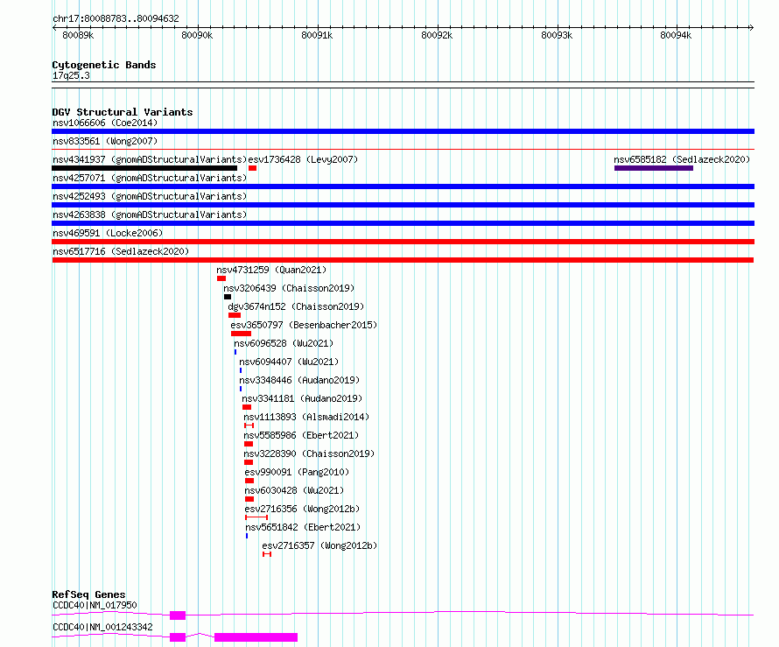Click the nsv4341937 gnomAD variant label
This screenshot has height=647, width=779.
pyautogui.click(x=150, y=159)
